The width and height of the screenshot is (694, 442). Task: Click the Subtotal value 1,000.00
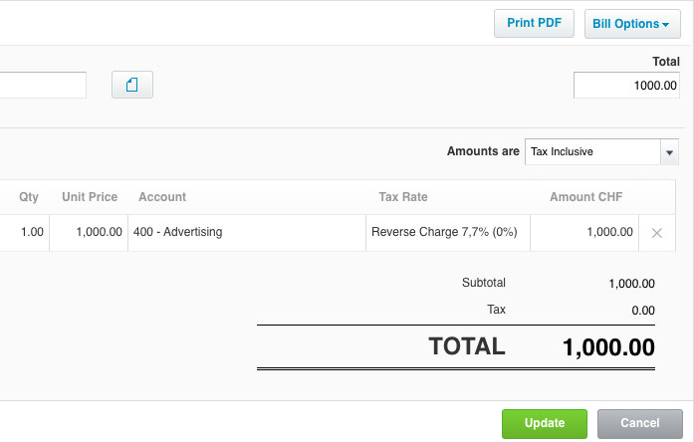point(631,284)
